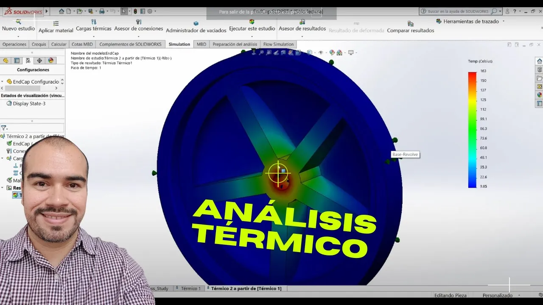
Task: Open the DisplayManager color sphere tab icon
Action: point(51,61)
